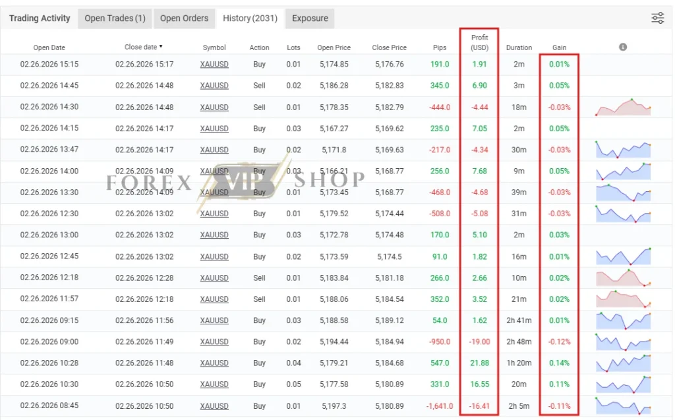Sort table by Duration header

pyautogui.click(x=519, y=47)
